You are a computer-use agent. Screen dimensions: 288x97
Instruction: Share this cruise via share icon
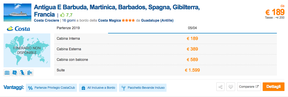pos(220,87)
